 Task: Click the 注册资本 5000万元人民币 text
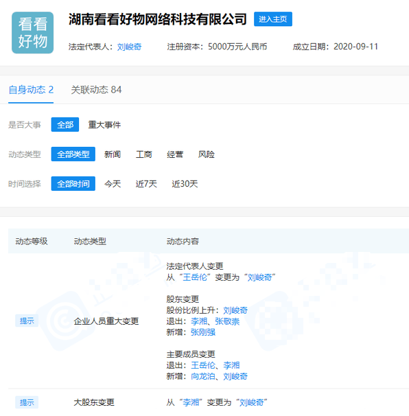click(217, 47)
